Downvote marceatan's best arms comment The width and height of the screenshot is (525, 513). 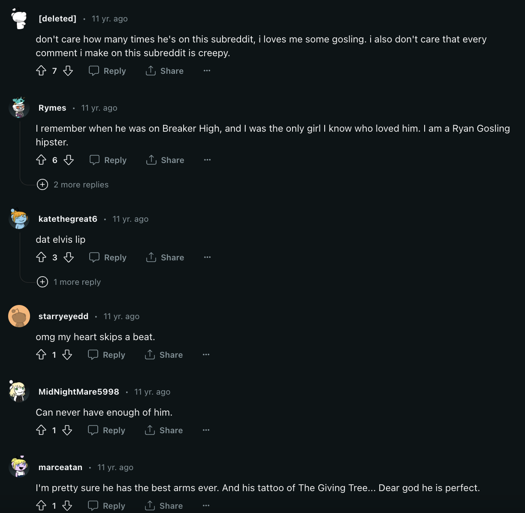tap(67, 506)
